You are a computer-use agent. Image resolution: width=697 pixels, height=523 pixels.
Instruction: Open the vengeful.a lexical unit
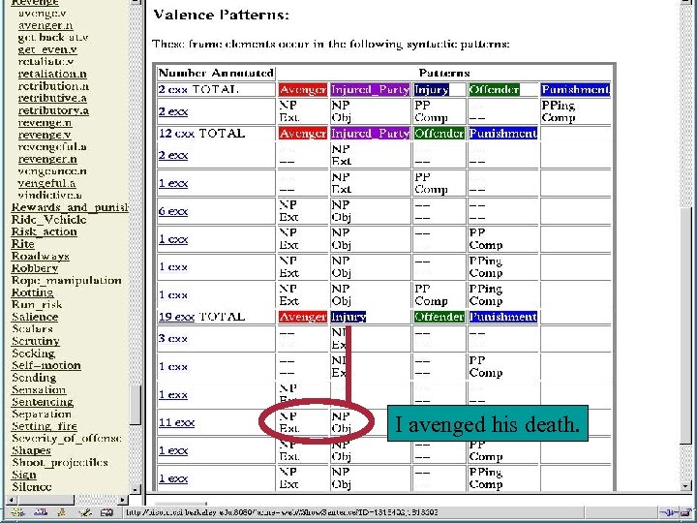pyautogui.click(x=46, y=183)
